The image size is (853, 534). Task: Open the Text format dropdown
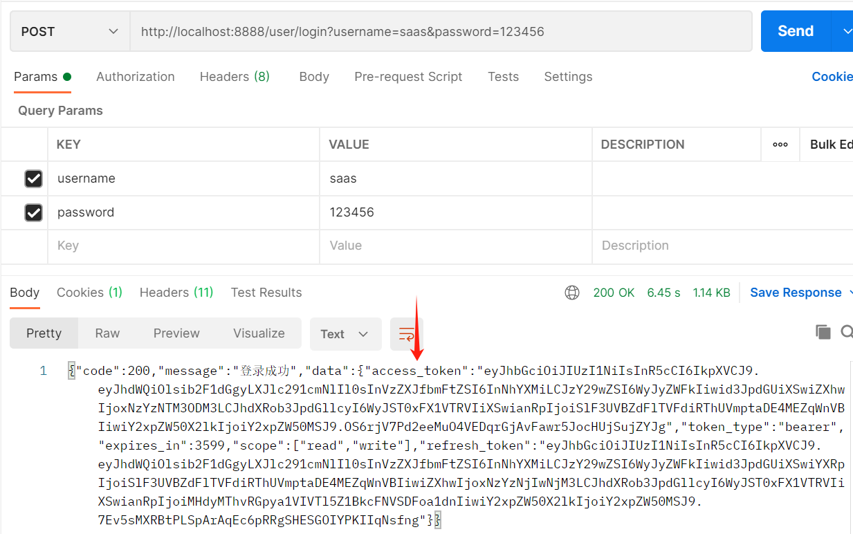click(345, 334)
